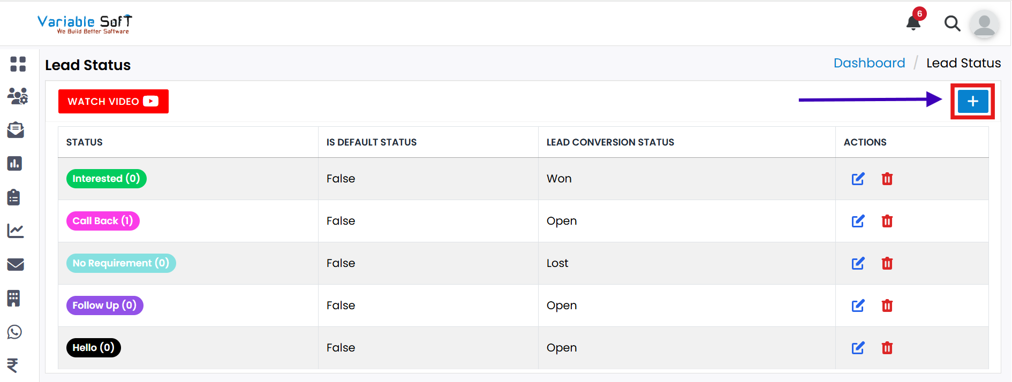1012x382 pixels.
Task: Open email using the envelope sidebar icon
Action: 15,264
